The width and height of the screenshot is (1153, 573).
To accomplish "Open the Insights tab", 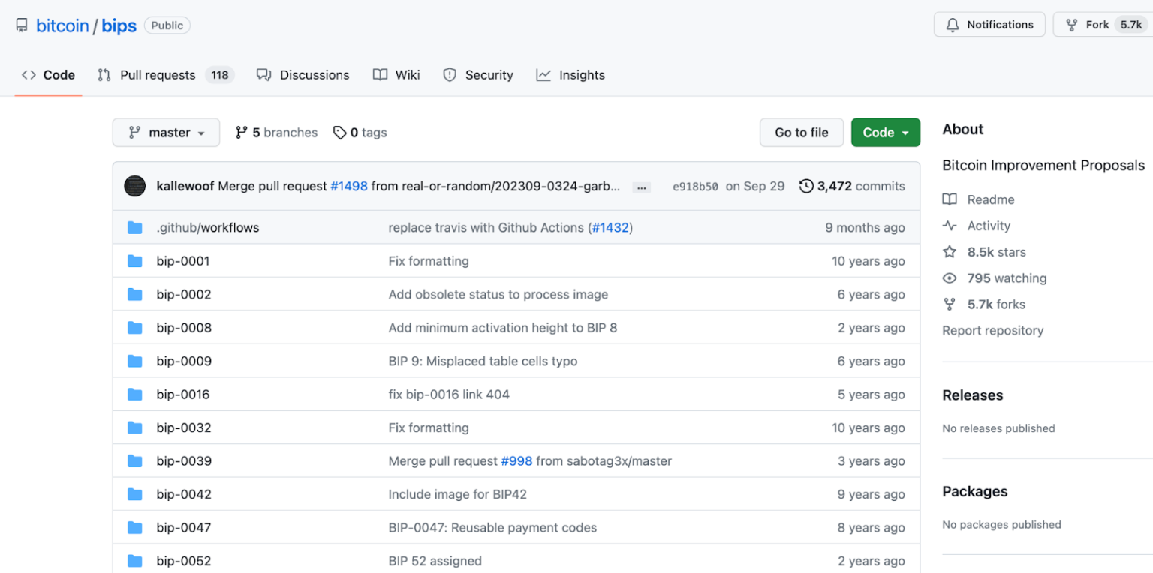I will pos(570,75).
